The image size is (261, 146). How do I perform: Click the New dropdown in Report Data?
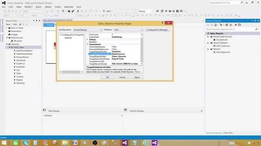pyautogui.click(x=9, y=24)
